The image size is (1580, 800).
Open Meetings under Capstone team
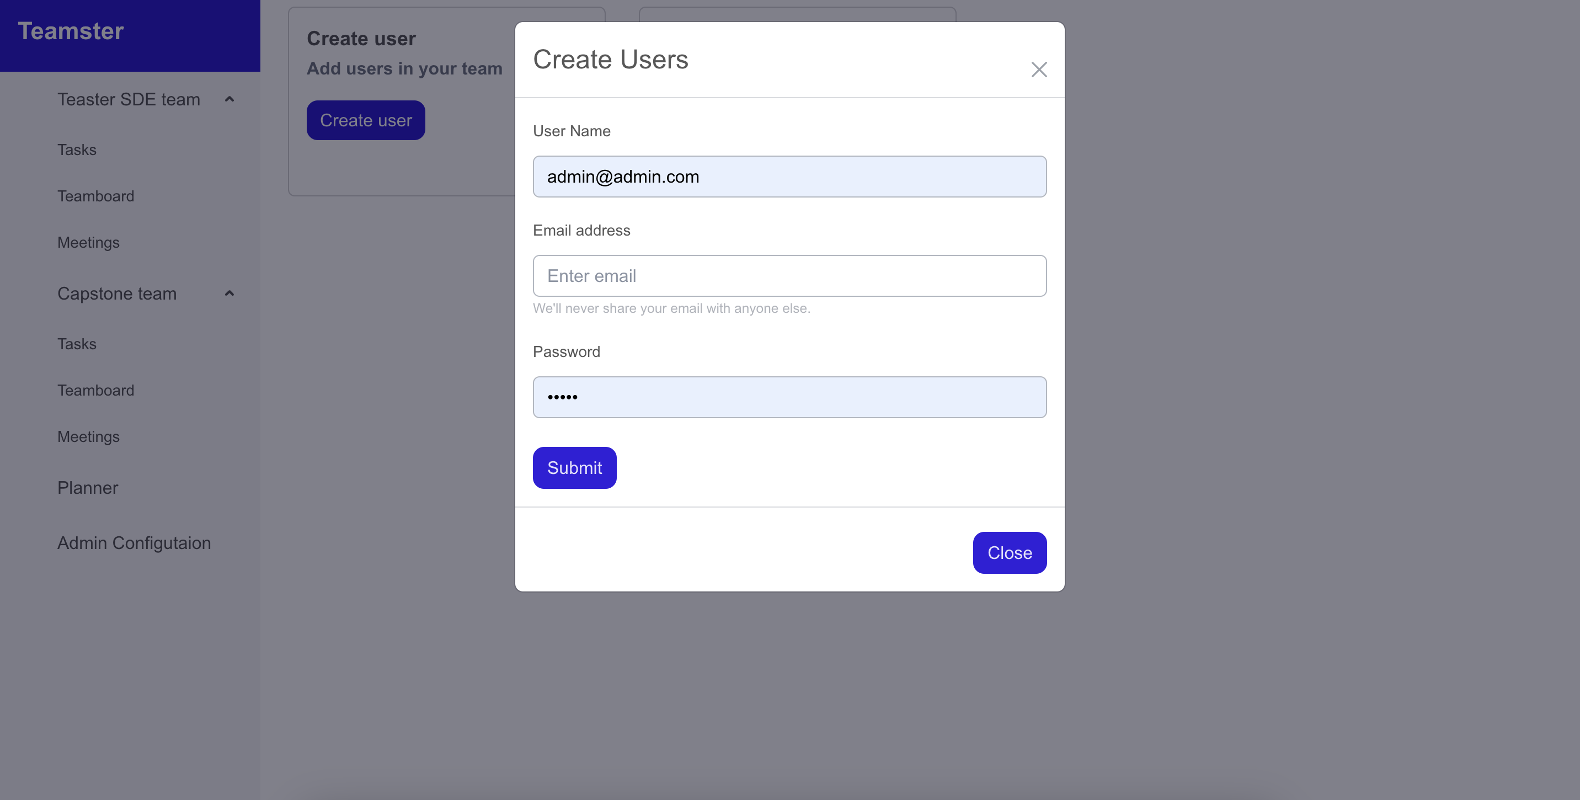[88, 437]
